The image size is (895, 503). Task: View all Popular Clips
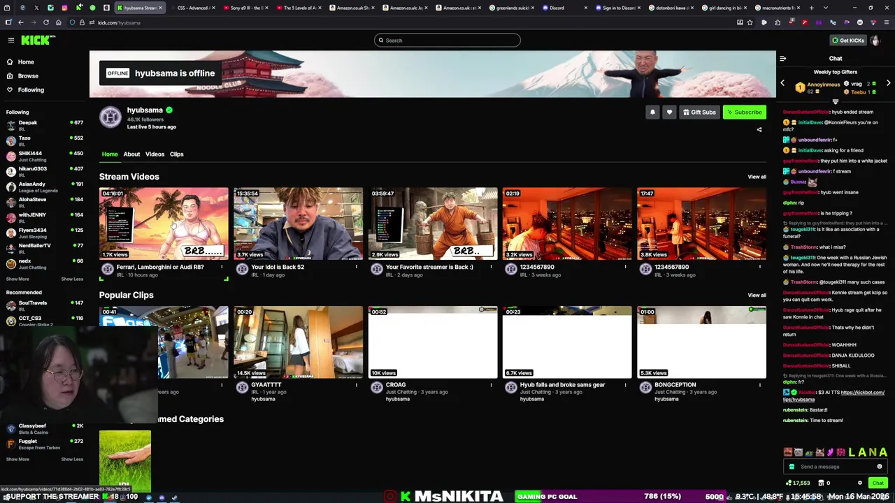click(x=757, y=295)
